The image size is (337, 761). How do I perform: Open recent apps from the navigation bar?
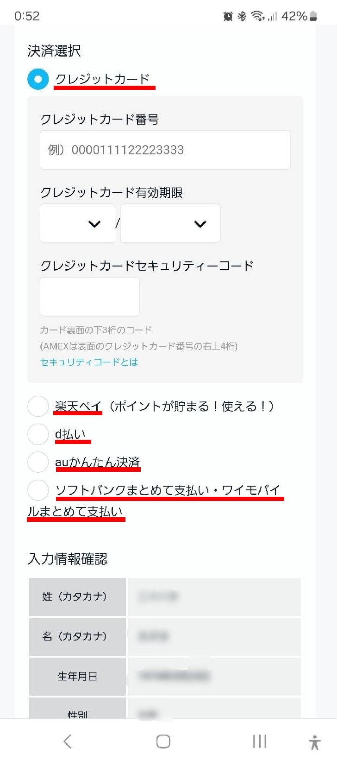click(259, 741)
